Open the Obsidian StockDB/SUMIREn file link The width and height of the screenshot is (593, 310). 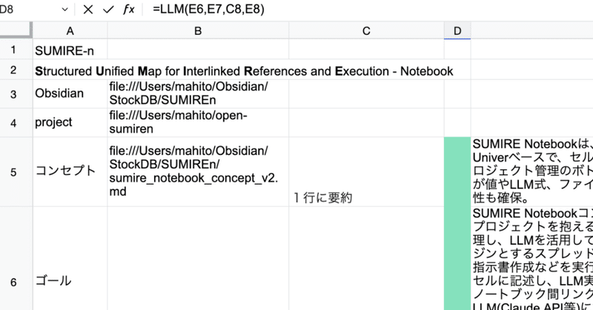(x=188, y=94)
